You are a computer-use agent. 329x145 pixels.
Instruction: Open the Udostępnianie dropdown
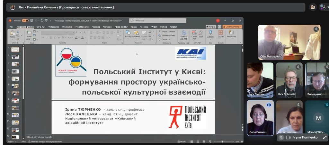234,27
